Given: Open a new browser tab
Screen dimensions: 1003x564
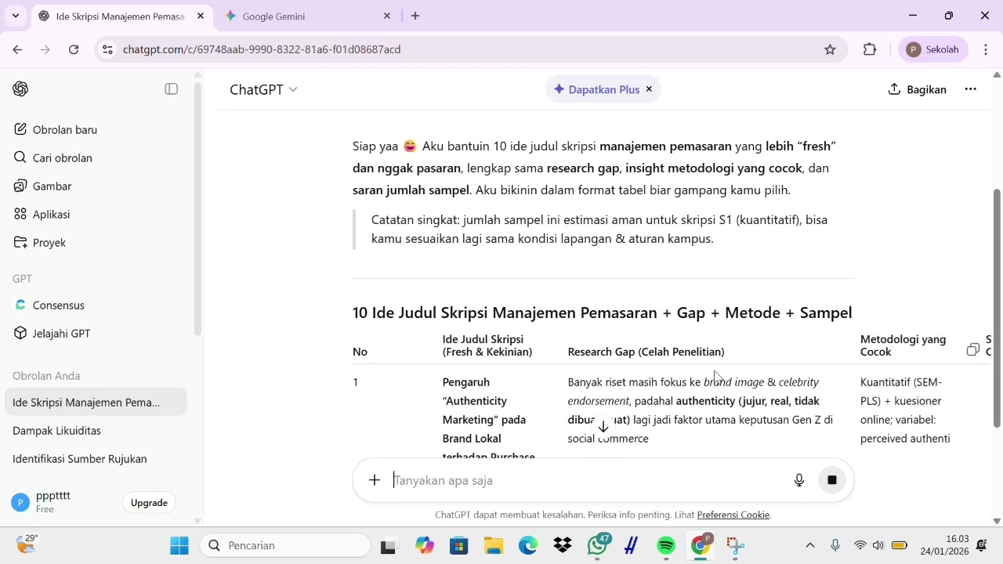Looking at the screenshot, I should coord(415,16).
